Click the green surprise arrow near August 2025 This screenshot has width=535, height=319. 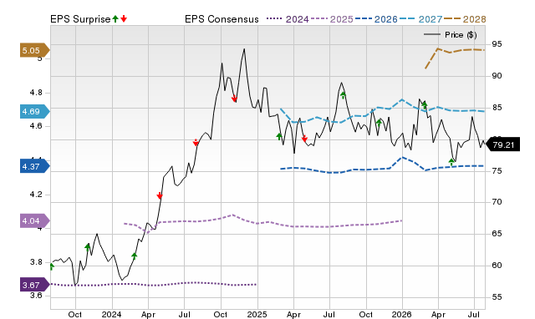tap(343, 95)
